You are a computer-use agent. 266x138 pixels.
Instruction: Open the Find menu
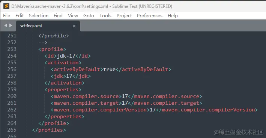(58, 16)
